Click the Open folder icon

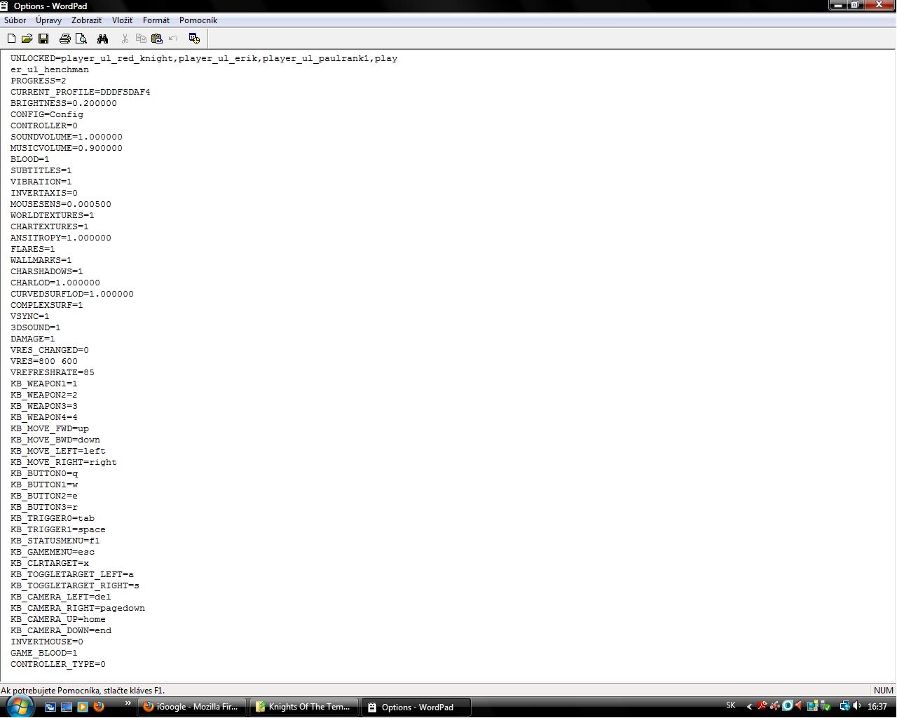[x=27, y=39]
